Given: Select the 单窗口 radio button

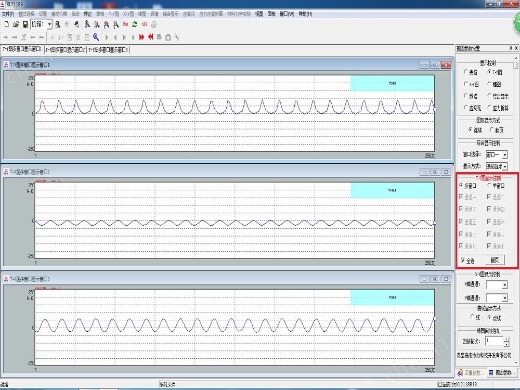Looking at the screenshot, I should click(489, 186).
